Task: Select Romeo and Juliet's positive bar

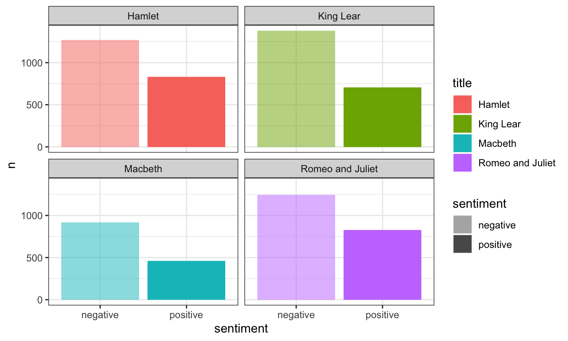Action: pos(382,265)
